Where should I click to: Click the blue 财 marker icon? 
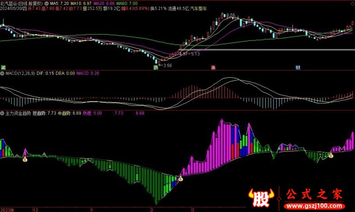point(298,68)
